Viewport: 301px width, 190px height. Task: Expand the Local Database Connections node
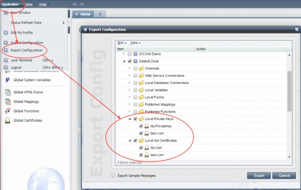129,83
